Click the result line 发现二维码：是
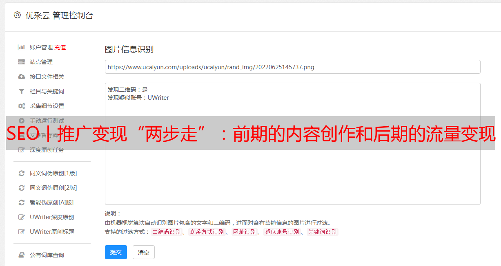Image resolution: width=501 pixels, height=266 pixels. [x=128, y=90]
